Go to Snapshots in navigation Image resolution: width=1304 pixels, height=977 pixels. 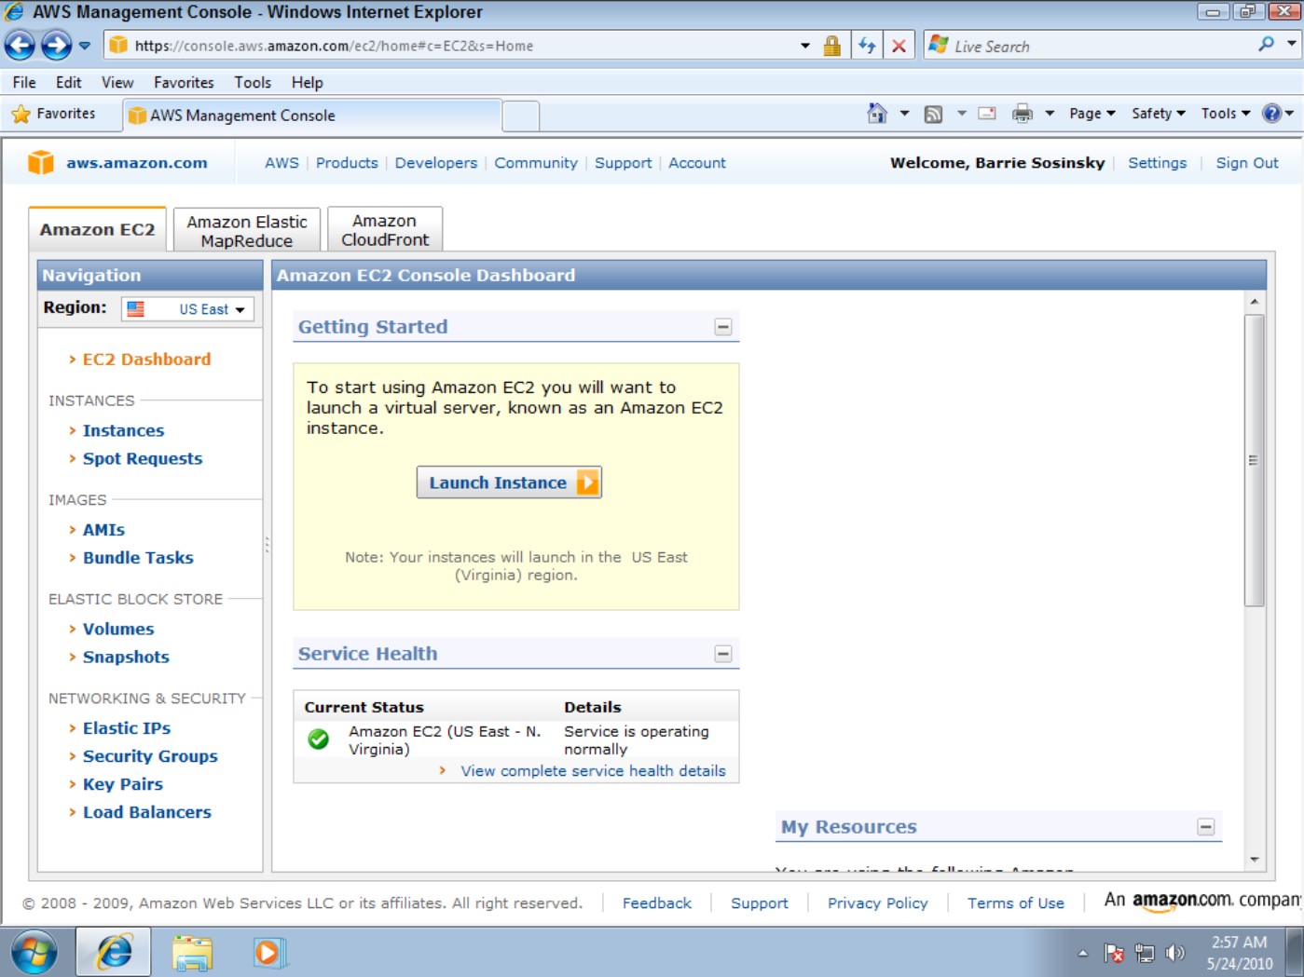point(126,658)
